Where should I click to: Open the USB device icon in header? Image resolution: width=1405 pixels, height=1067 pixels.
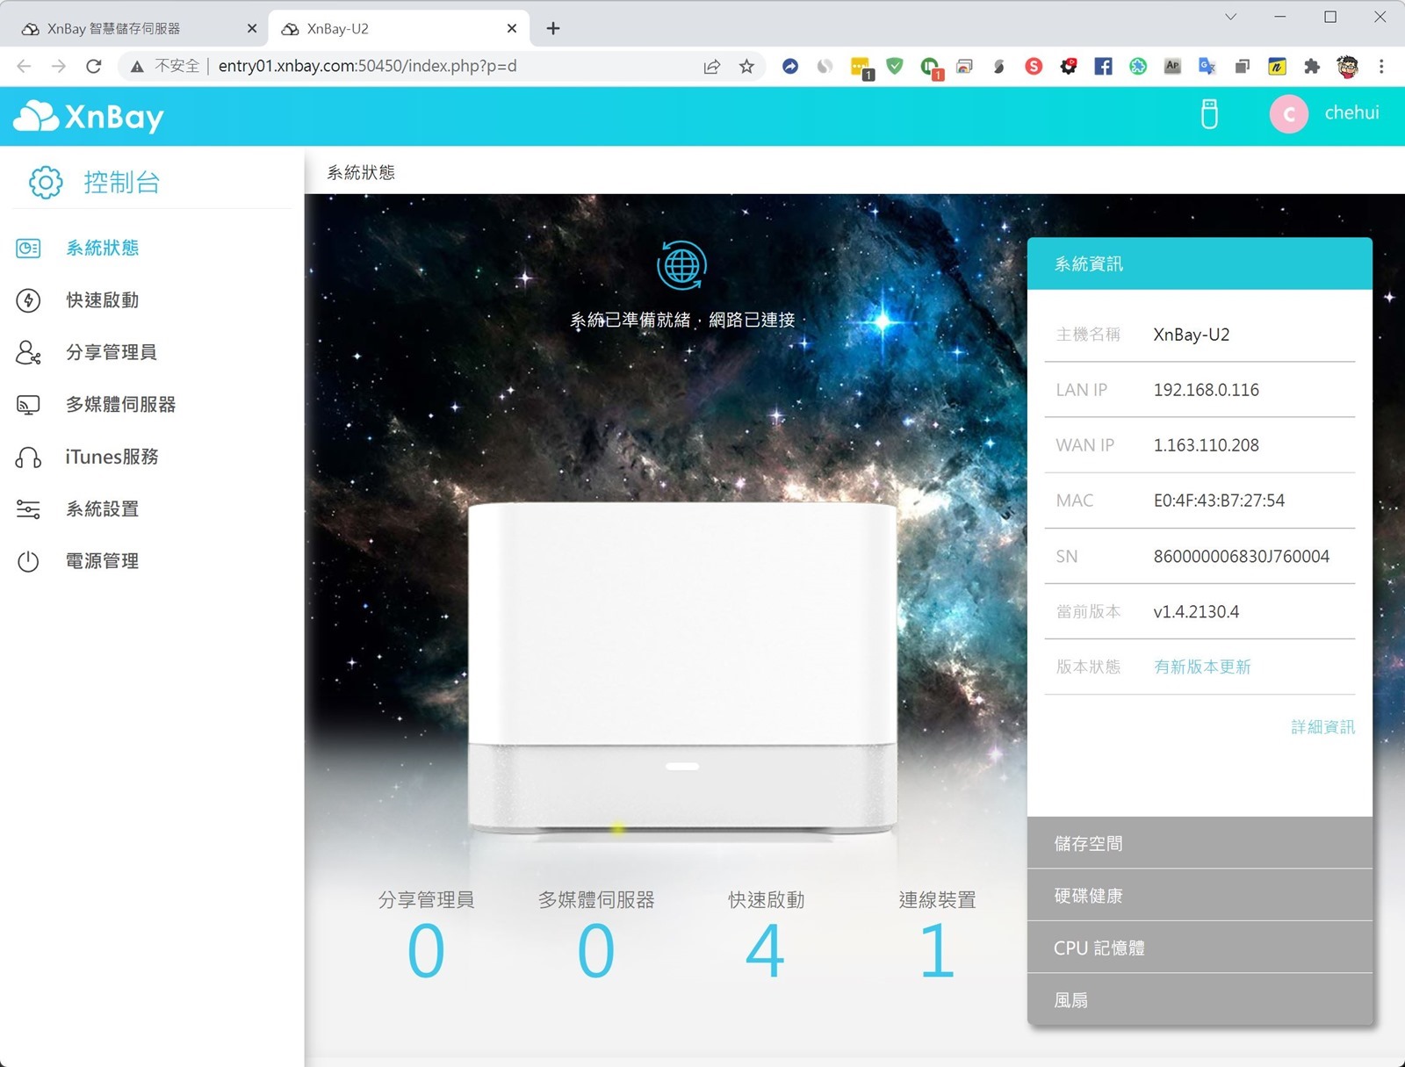tap(1209, 114)
